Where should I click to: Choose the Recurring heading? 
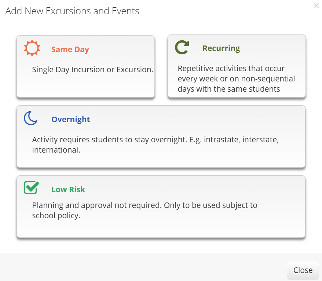pyautogui.click(x=221, y=48)
